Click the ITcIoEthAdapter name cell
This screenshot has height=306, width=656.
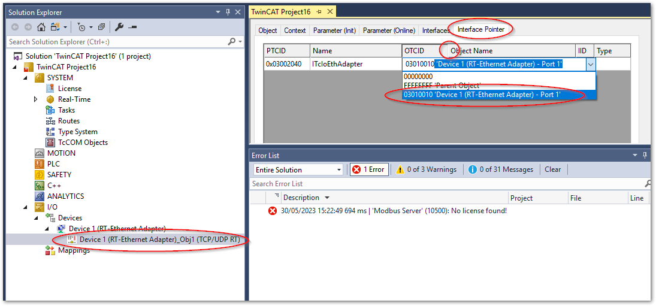356,64
